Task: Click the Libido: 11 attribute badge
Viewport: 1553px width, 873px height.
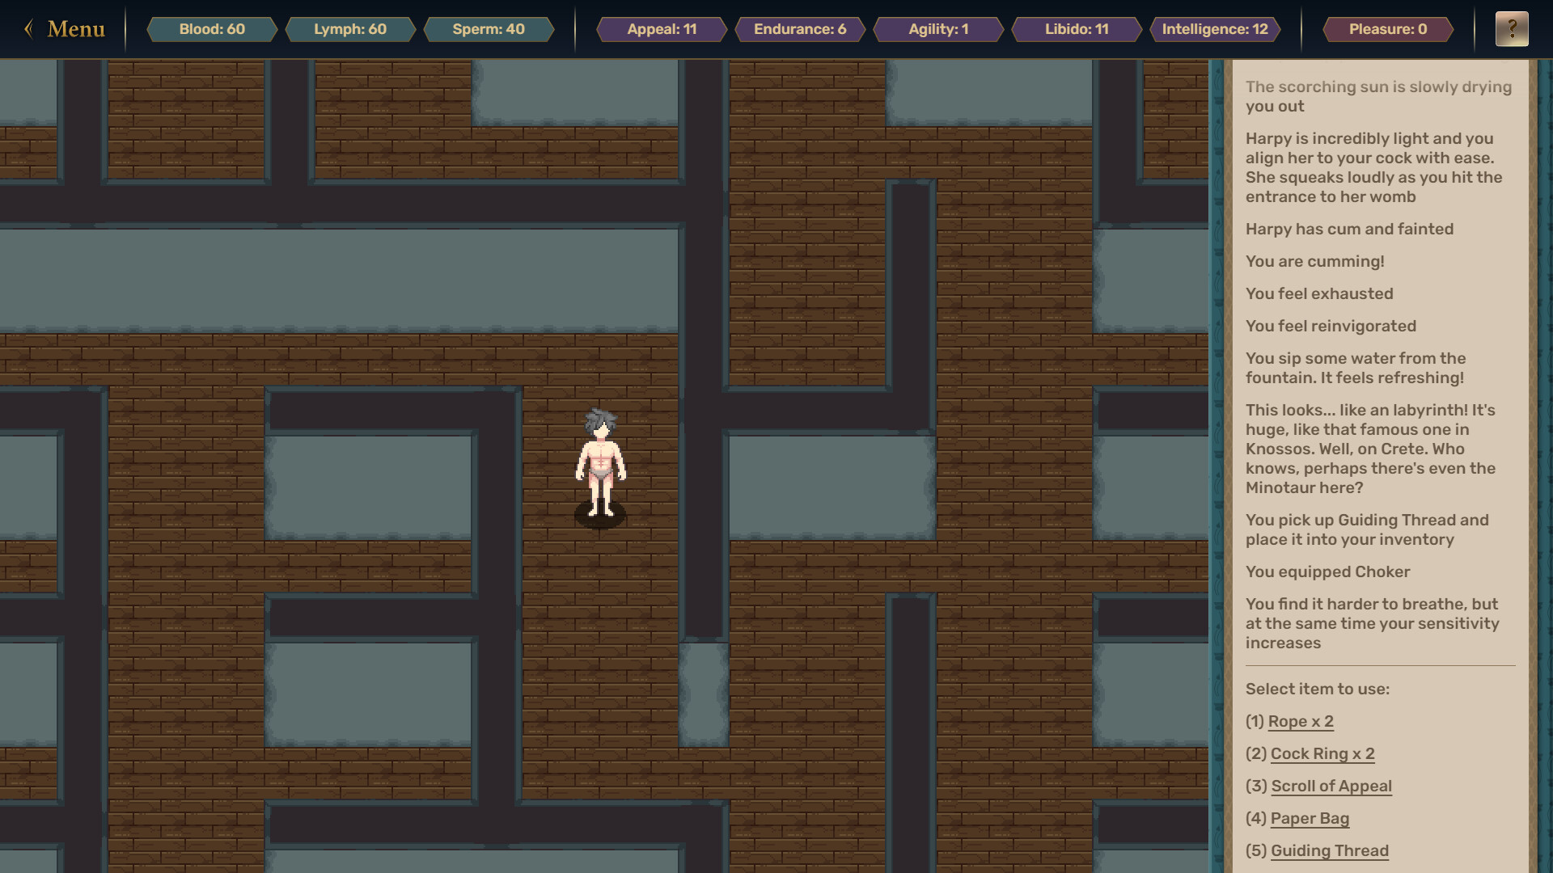Action: tap(1077, 29)
